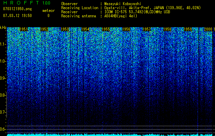Click the 1955 time marker
The height and width of the screenshot is (136, 215).
(x=106, y=29)
